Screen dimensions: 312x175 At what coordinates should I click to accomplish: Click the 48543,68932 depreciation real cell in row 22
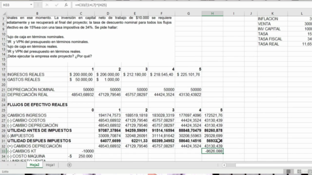(x=81, y=95)
